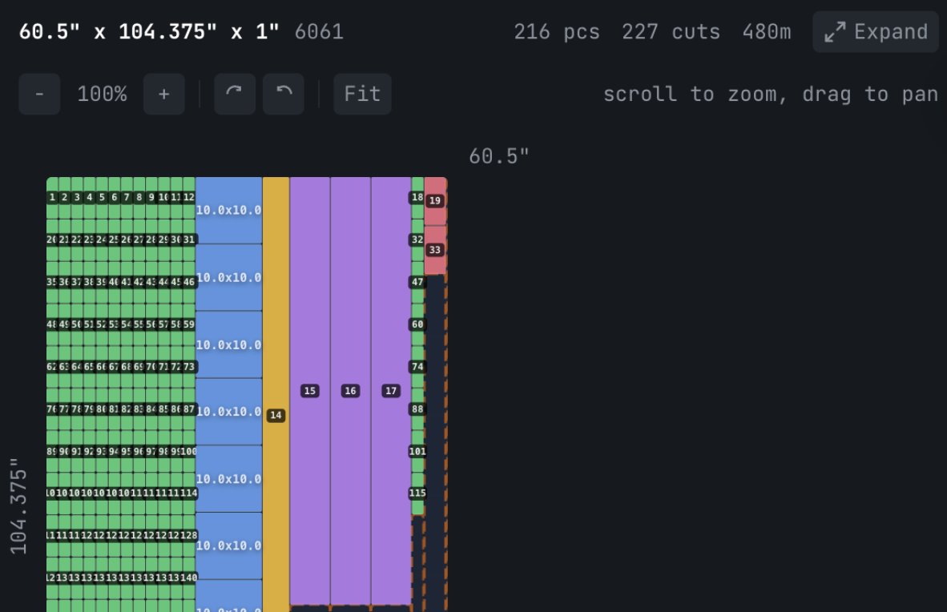
Task: Select green piece number 73
Action: pos(189,367)
